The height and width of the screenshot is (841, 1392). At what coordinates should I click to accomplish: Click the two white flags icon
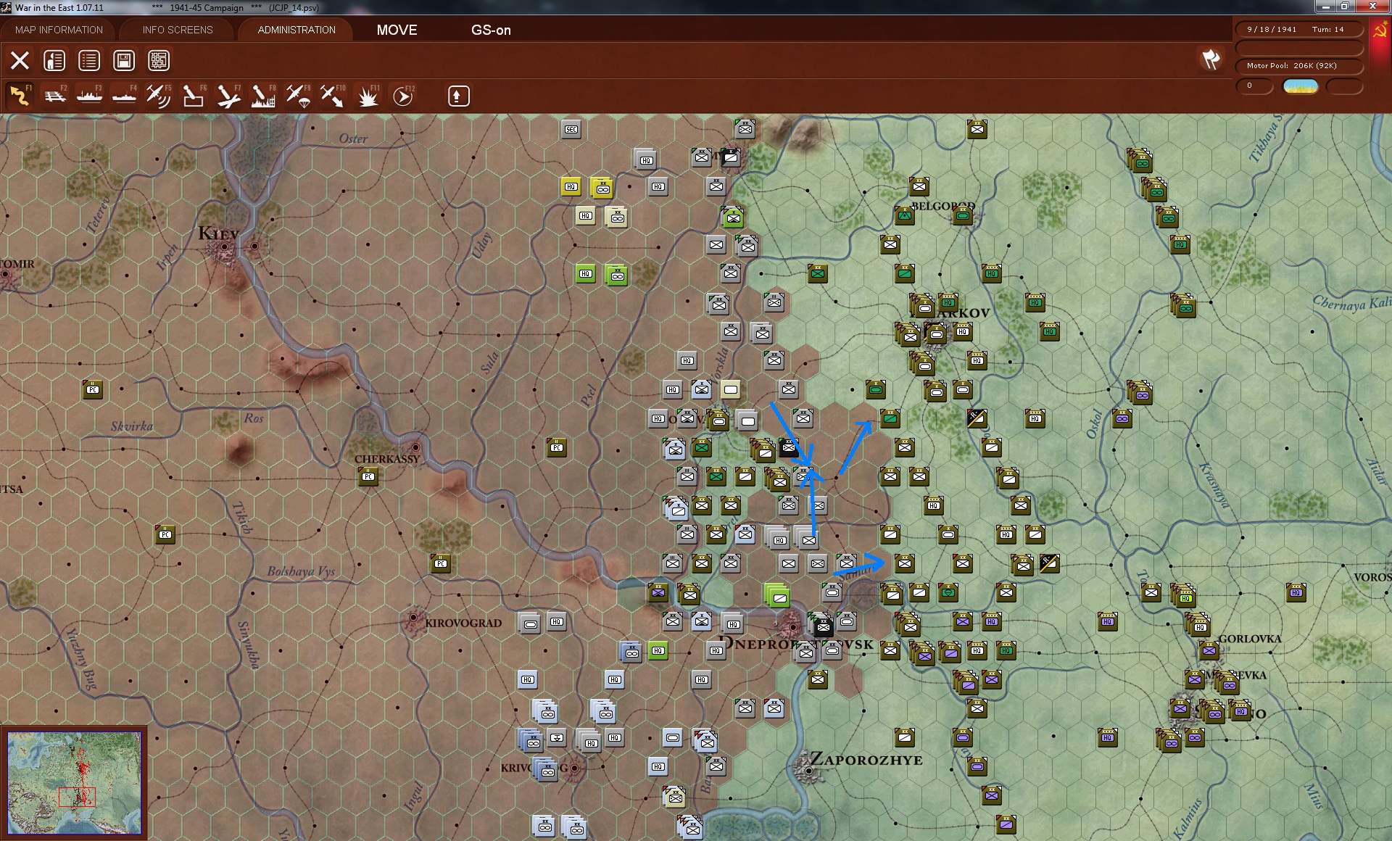(x=1211, y=59)
